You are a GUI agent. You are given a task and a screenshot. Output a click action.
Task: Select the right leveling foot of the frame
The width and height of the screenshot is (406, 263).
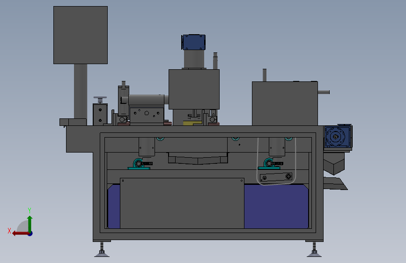click(x=314, y=249)
